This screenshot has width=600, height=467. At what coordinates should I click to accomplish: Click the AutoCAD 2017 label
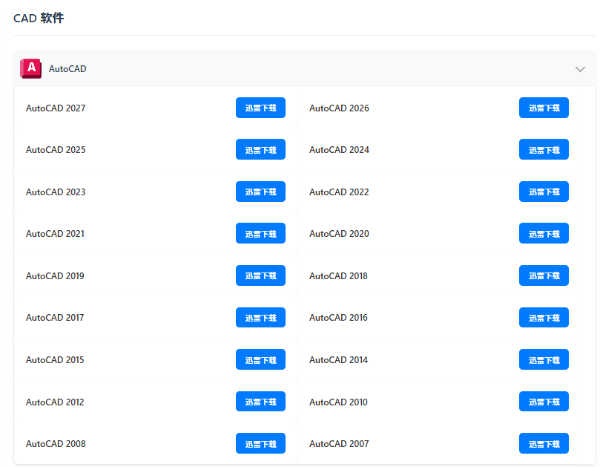coord(55,318)
